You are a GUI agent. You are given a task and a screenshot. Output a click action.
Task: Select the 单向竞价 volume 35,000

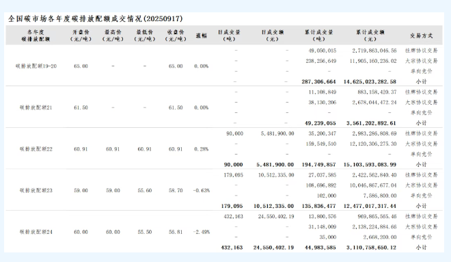click(x=327, y=237)
